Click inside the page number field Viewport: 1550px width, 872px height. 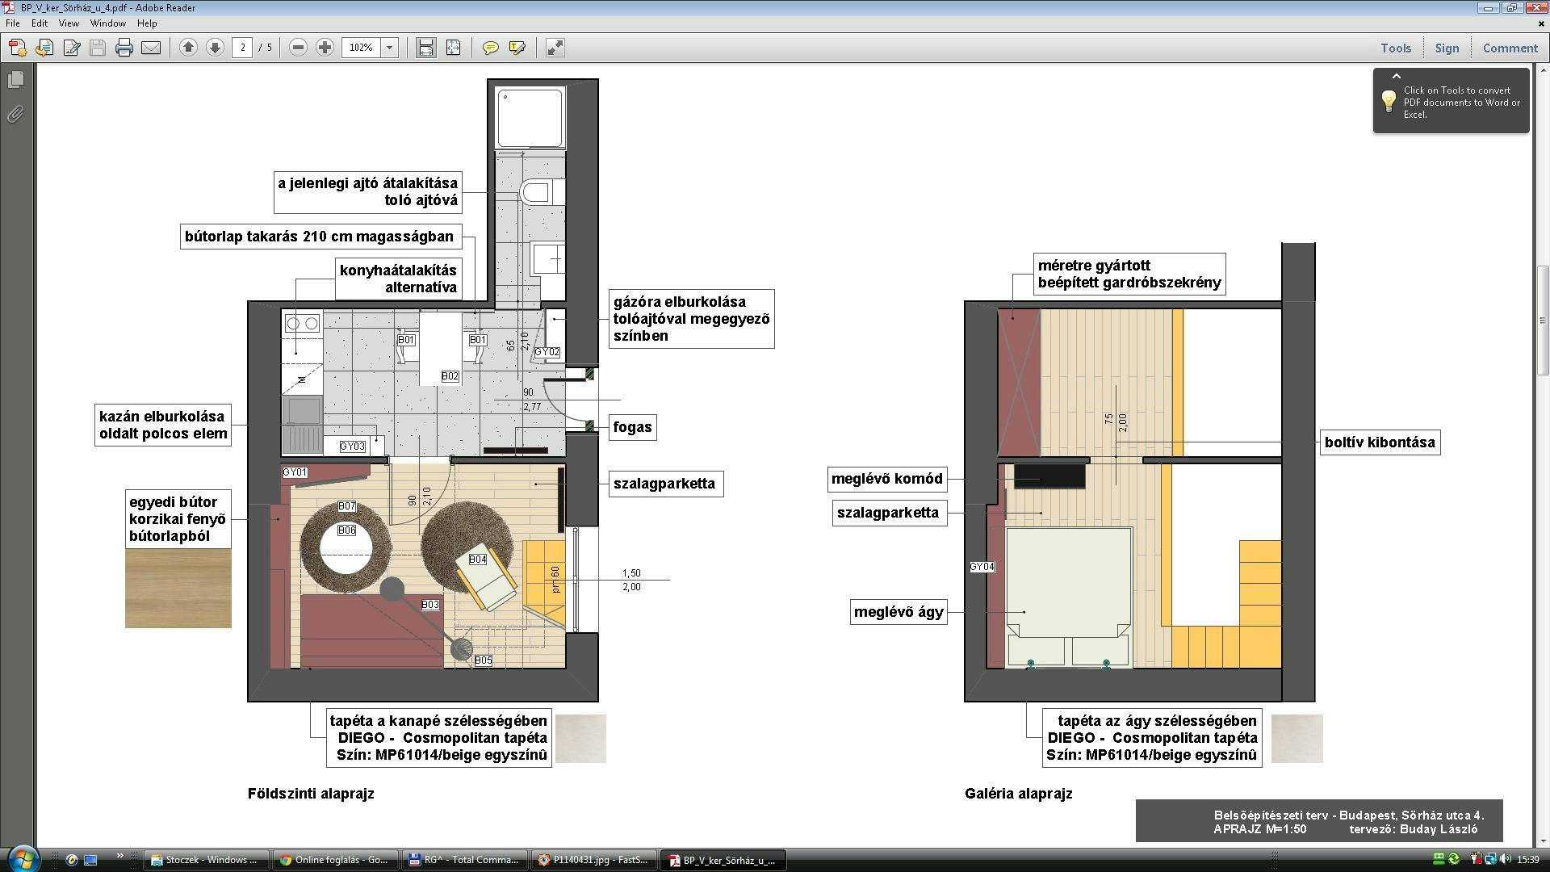(x=244, y=48)
